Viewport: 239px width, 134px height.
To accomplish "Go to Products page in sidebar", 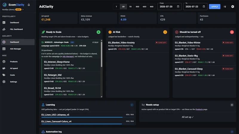I will click(18, 62).
